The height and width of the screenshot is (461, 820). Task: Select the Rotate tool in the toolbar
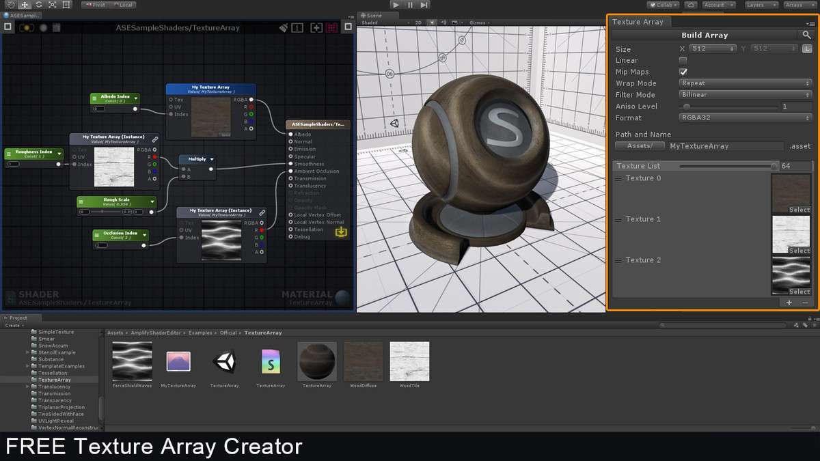click(x=38, y=4)
